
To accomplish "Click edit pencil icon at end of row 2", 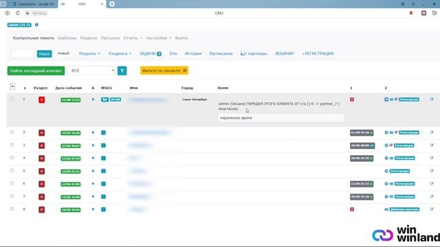I will pos(432,132).
